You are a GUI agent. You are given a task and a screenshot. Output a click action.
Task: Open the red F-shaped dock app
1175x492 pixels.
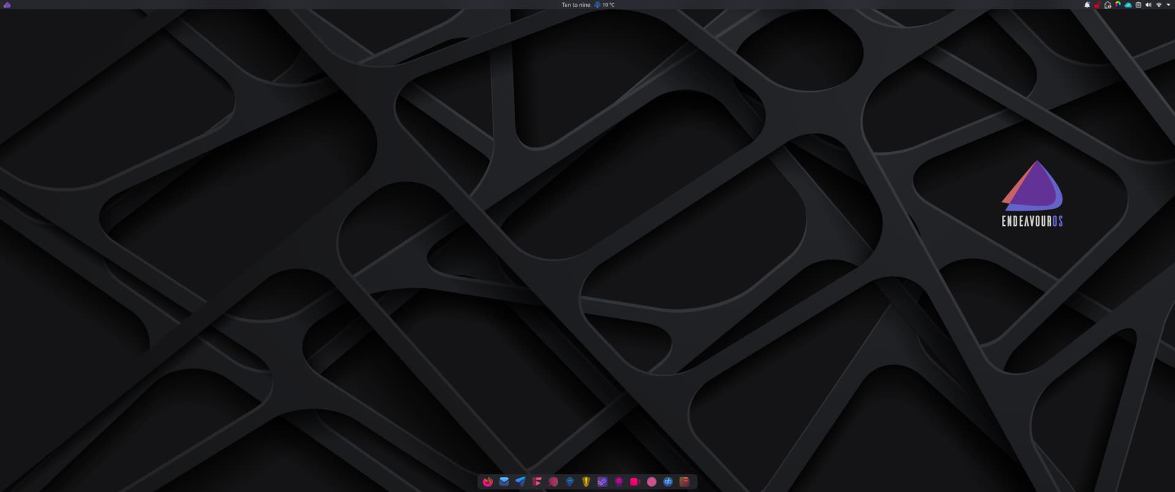click(x=537, y=482)
